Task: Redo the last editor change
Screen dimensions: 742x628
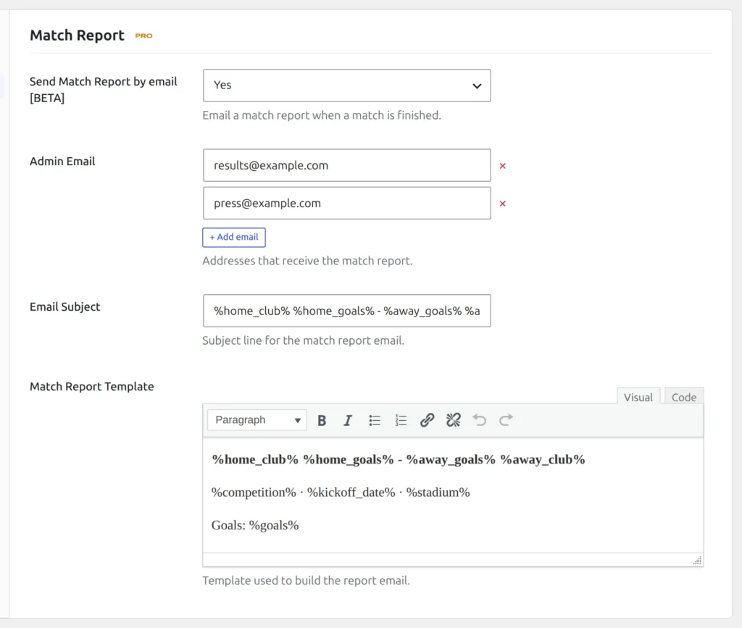Action: point(506,420)
